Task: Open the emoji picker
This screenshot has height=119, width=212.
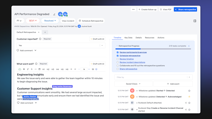Action: click(x=96, y=69)
